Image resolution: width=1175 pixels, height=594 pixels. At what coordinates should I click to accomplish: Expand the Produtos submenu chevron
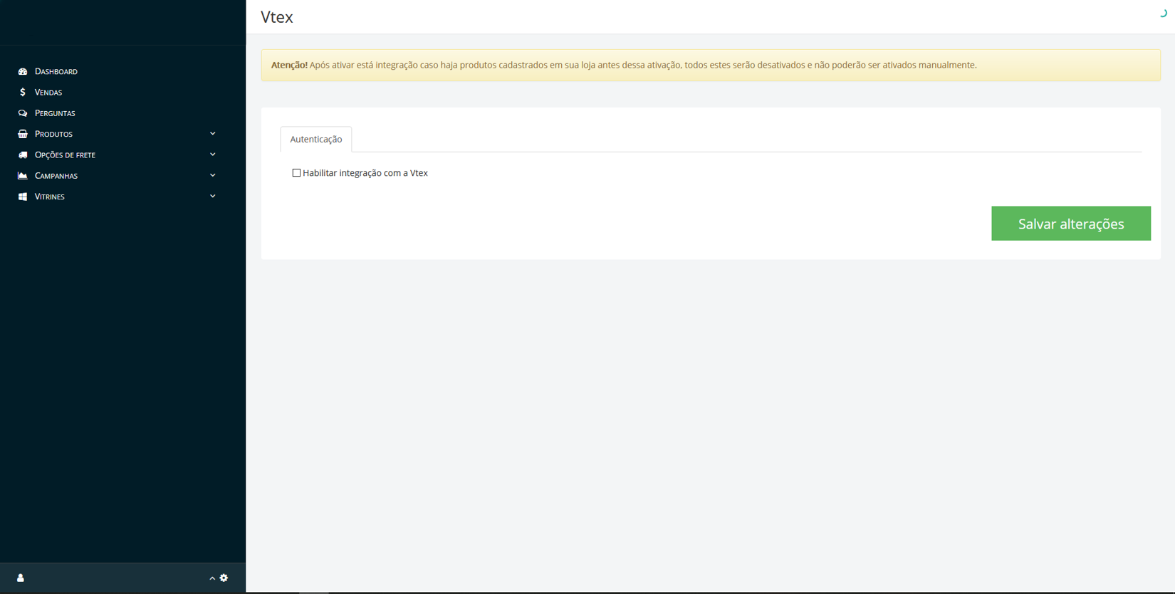[x=213, y=133]
